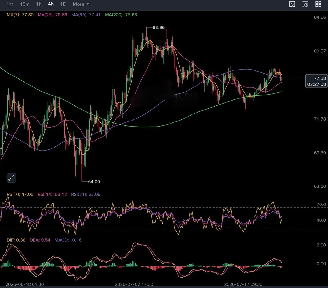The width and height of the screenshot is (328, 288).
Task: Select the 4h timeframe
Action: click(51, 4)
